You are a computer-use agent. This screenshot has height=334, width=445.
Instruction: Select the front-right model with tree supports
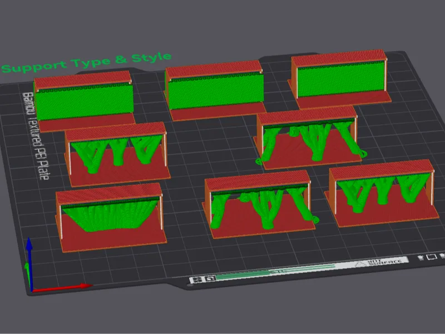pos(382,193)
